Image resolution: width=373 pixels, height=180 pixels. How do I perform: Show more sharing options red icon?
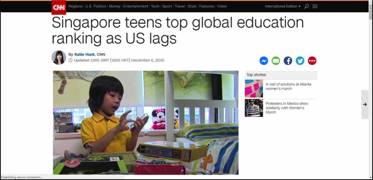[312, 61]
